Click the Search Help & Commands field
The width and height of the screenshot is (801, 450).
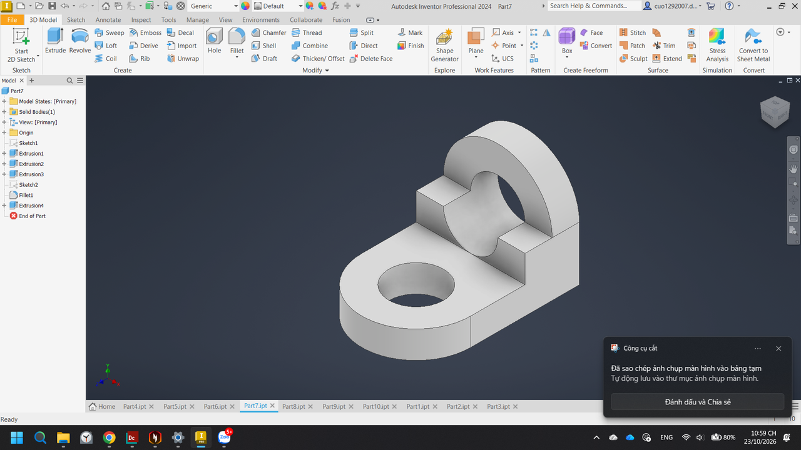[594, 6]
